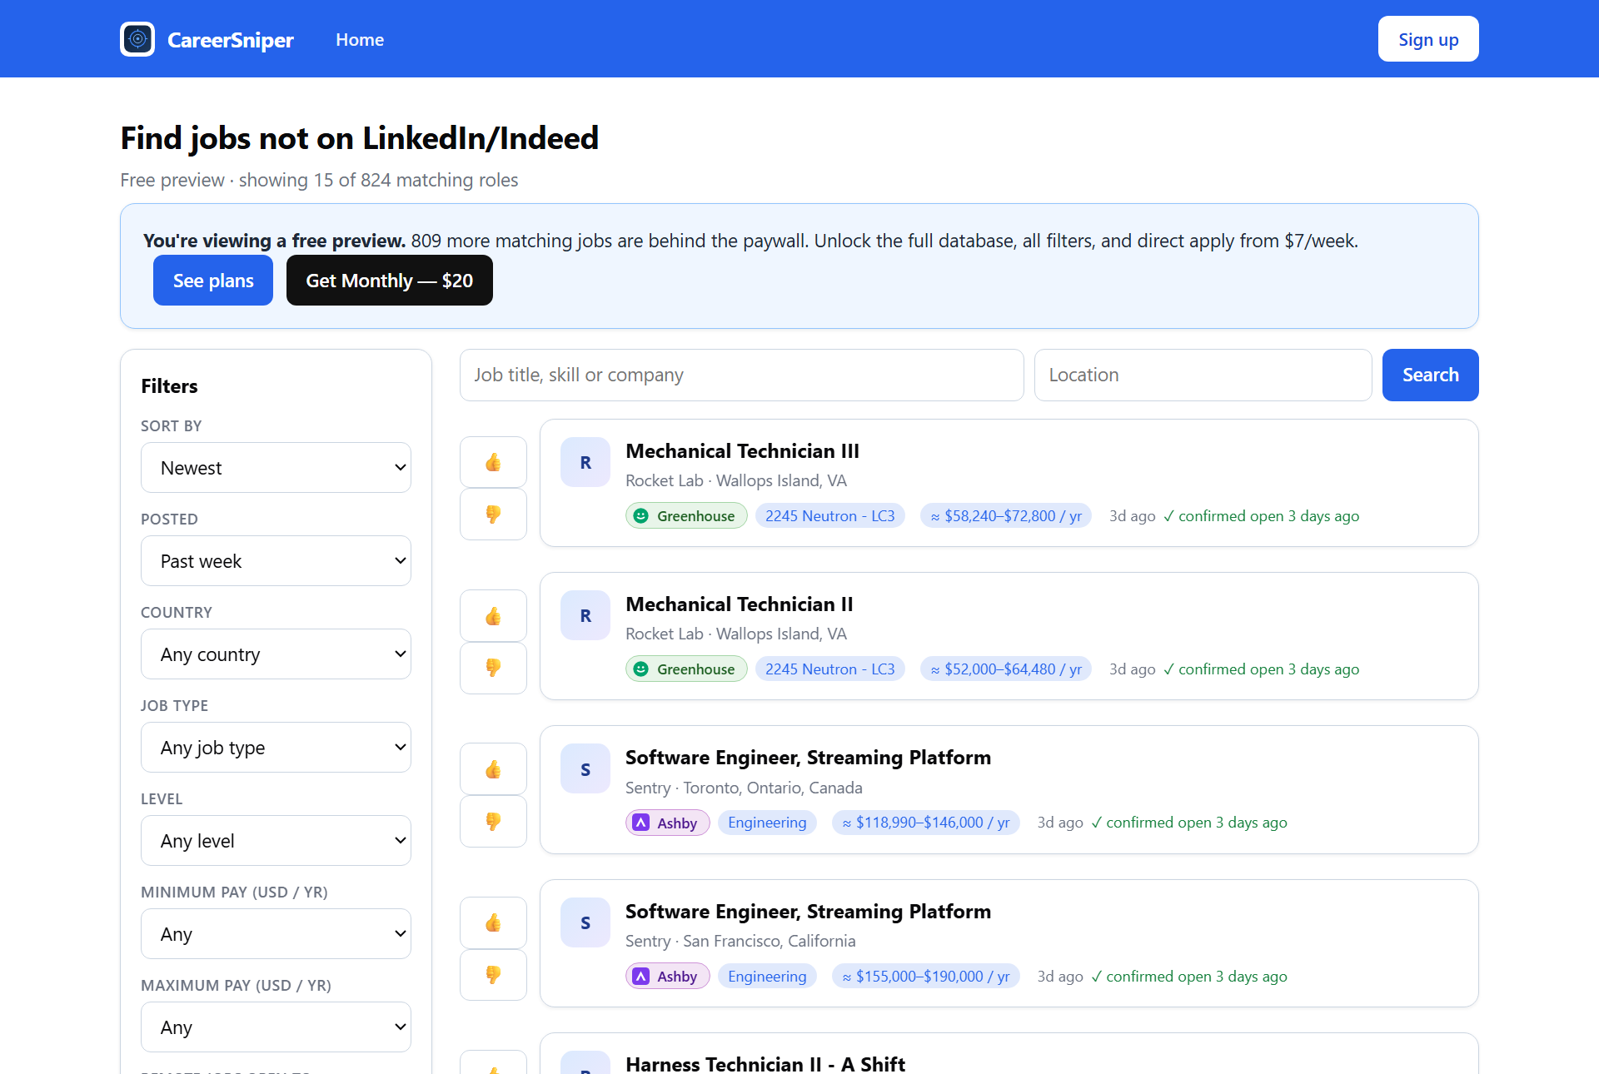Viewport: 1599px width, 1074px height.
Task: Like the Sentry Toronto Software Engineer job
Action: click(x=493, y=769)
